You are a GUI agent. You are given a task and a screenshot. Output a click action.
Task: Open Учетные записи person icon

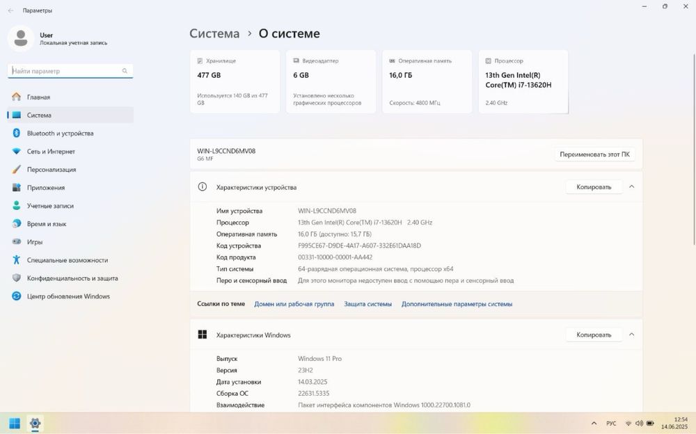[17, 206]
